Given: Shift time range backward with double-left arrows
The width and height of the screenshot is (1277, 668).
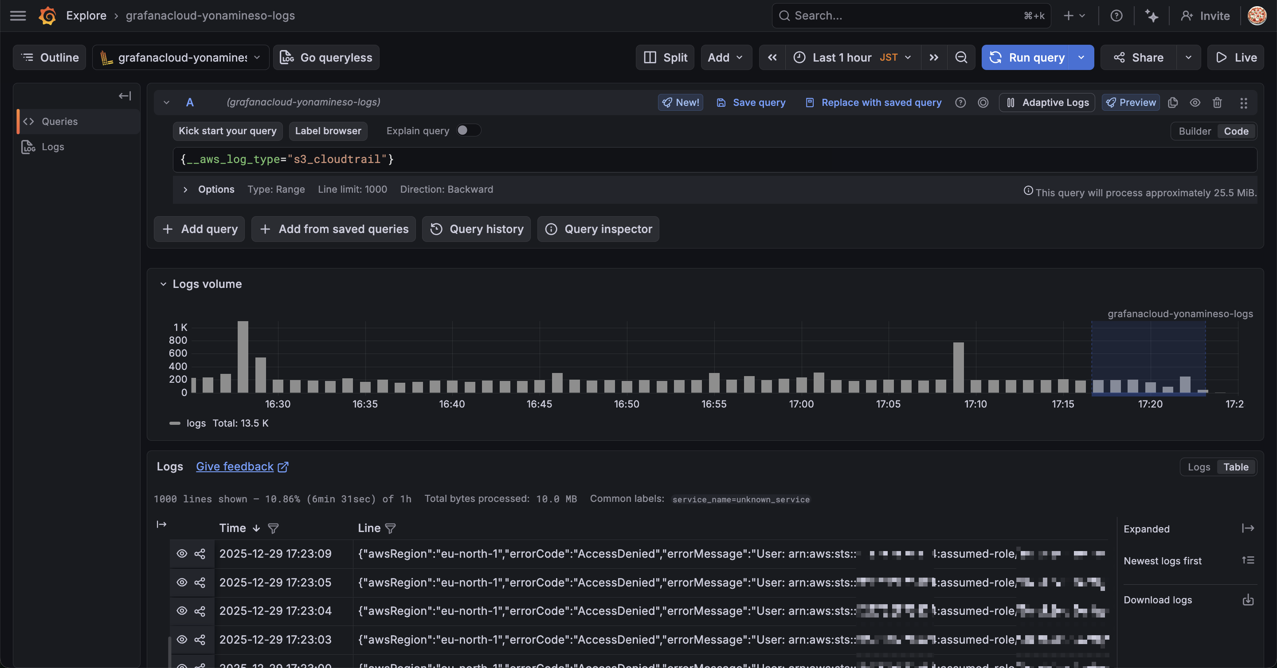Looking at the screenshot, I should (772, 58).
